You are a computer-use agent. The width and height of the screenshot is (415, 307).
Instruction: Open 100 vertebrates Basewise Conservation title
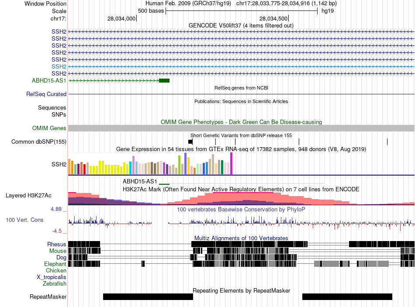pyautogui.click(x=241, y=209)
